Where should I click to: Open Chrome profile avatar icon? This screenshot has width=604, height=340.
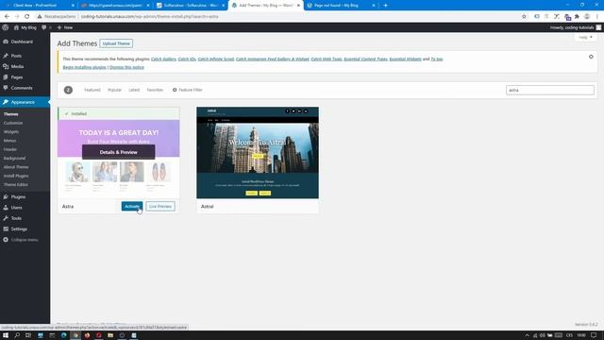(587, 17)
